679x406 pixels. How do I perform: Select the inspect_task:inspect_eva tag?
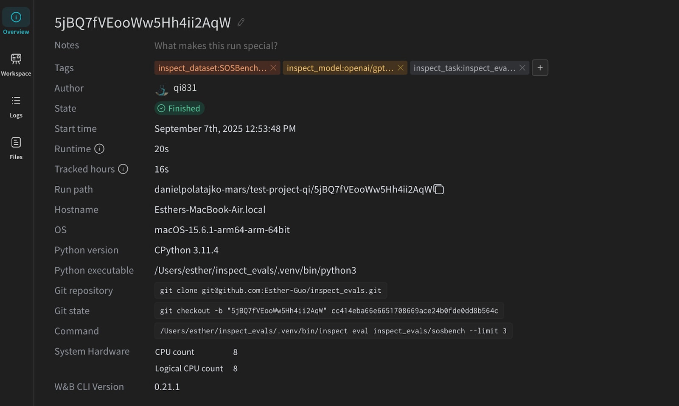click(x=464, y=68)
